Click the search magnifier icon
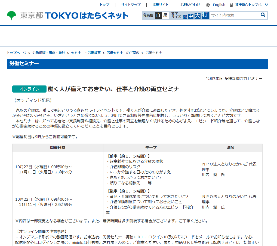Image resolution: width=277 pixels, height=246 pixels. click(263, 15)
